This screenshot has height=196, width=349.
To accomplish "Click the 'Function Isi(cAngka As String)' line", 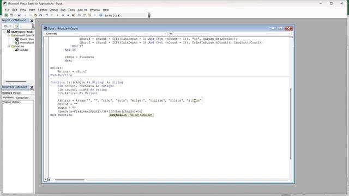I will pos(87,82).
